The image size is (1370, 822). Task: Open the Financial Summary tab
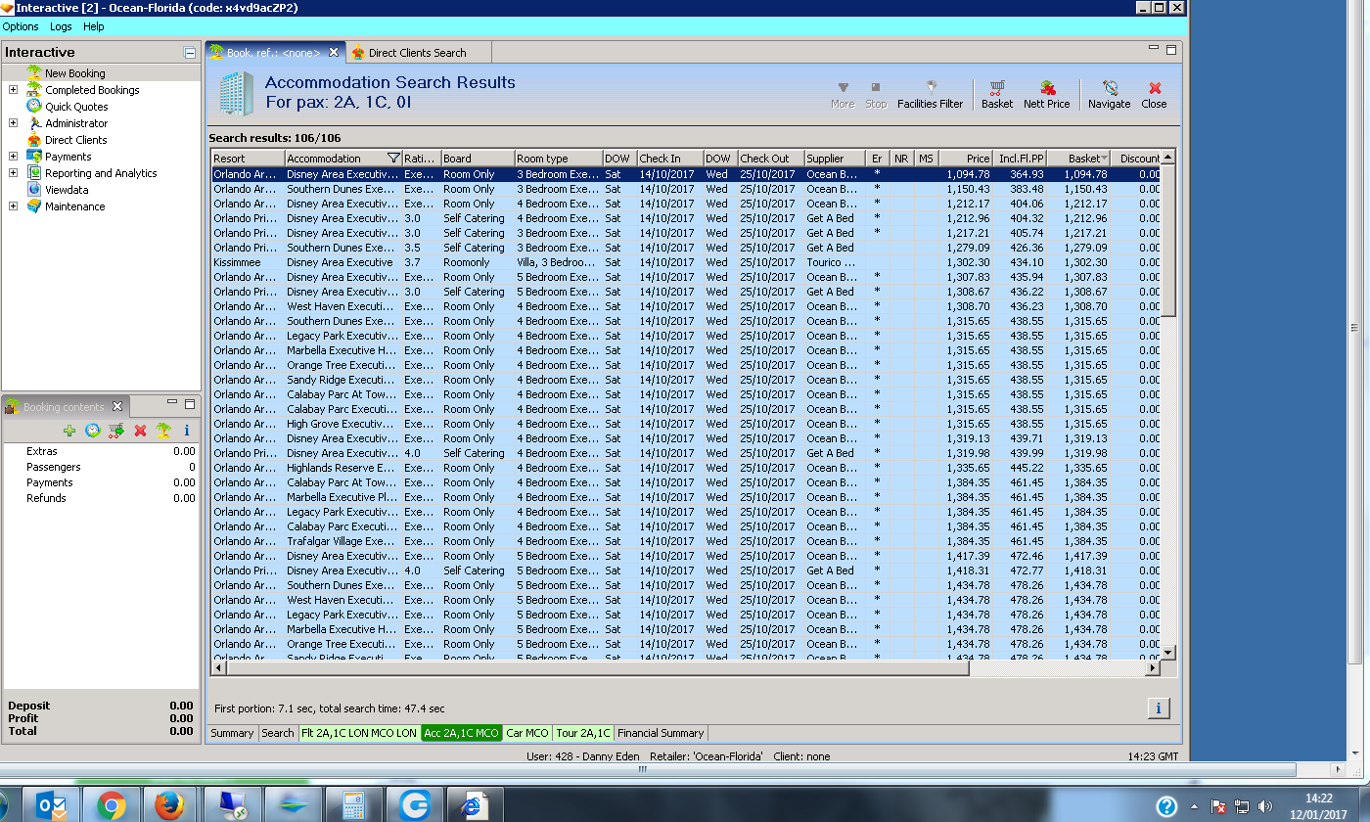pos(661,733)
